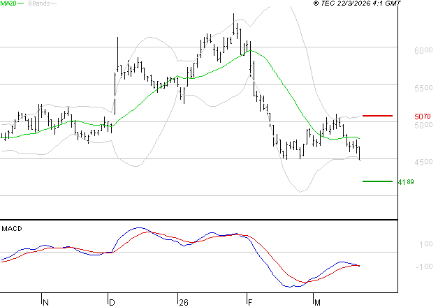Click the 6000 price axis label
The image size is (438, 307).
click(x=423, y=50)
